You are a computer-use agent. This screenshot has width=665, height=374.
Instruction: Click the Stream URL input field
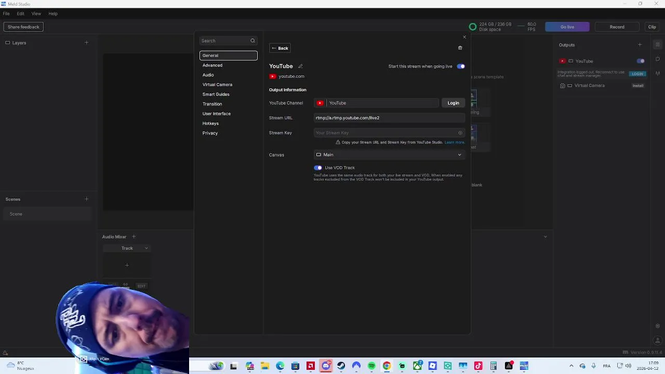click(389, 118)
